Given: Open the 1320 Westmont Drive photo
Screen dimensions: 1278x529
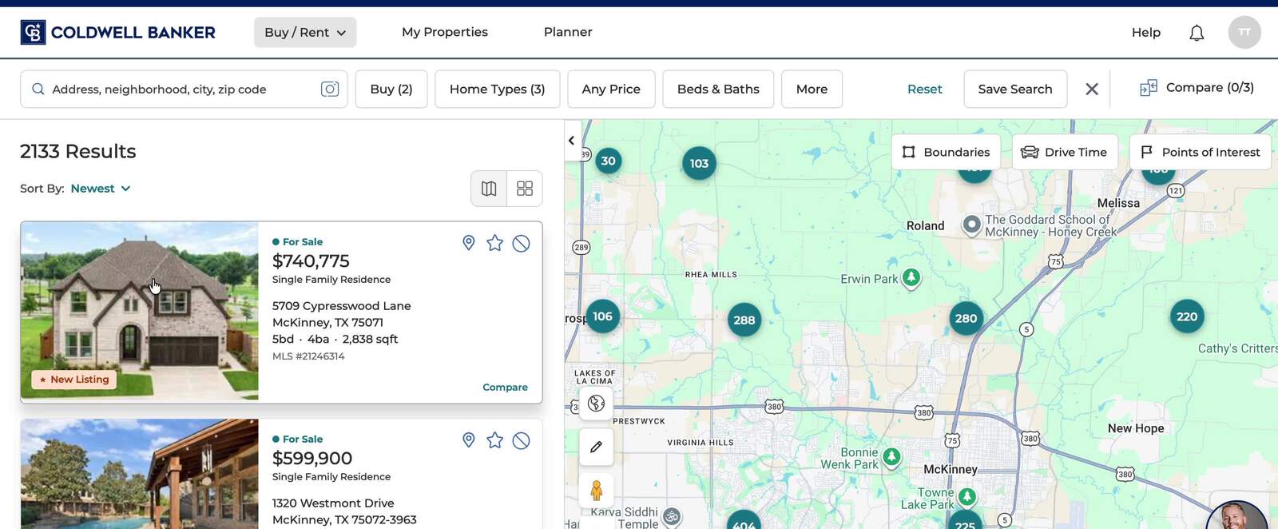Looking at the screenshot, I should pyautogui.click(x=140, y=474).
